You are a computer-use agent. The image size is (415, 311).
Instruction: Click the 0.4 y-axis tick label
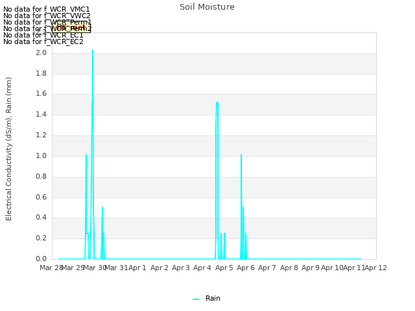pos(41,218)
